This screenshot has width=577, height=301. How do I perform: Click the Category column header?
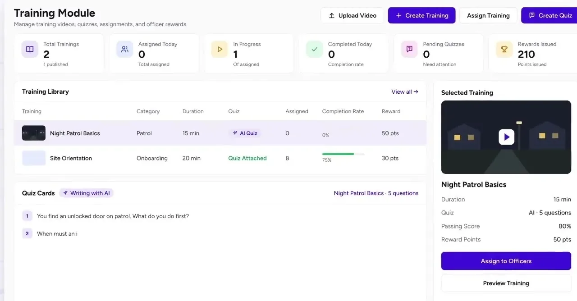pyautogui.click(x=148, y=111)
